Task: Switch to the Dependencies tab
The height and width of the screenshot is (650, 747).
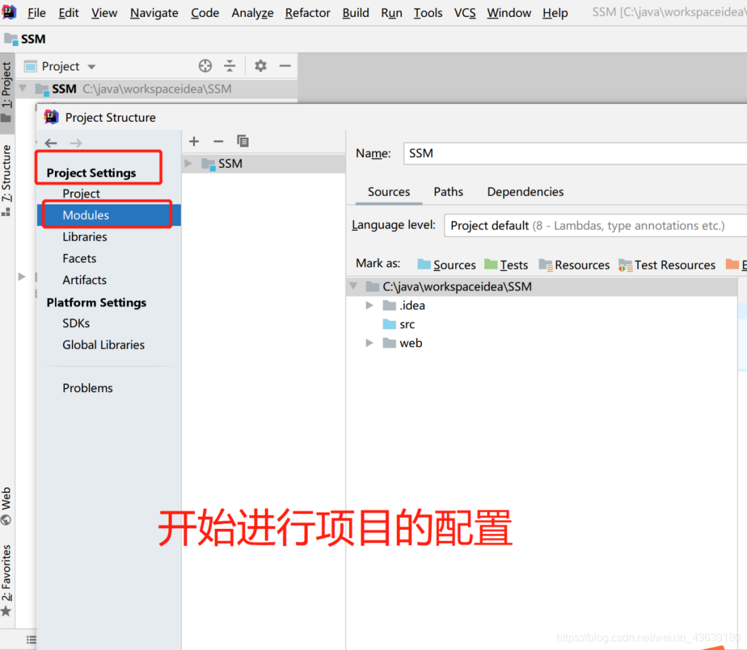Action: [525, 192]
